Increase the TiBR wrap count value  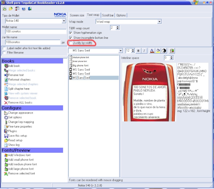[x=117, y=27]
